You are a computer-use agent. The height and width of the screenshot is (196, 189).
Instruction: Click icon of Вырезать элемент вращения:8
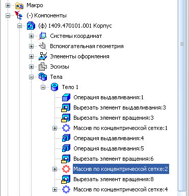tap(66, 180)
